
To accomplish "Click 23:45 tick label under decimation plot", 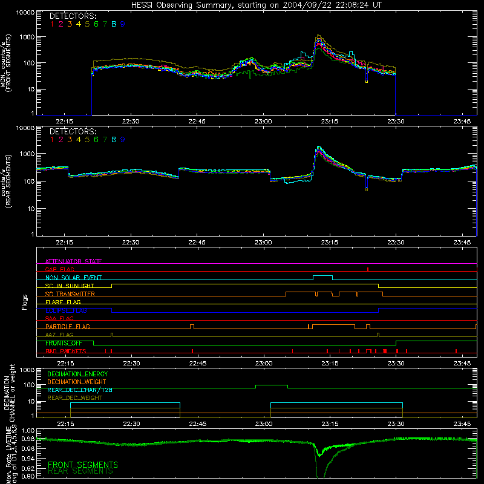I will [462, 424].
